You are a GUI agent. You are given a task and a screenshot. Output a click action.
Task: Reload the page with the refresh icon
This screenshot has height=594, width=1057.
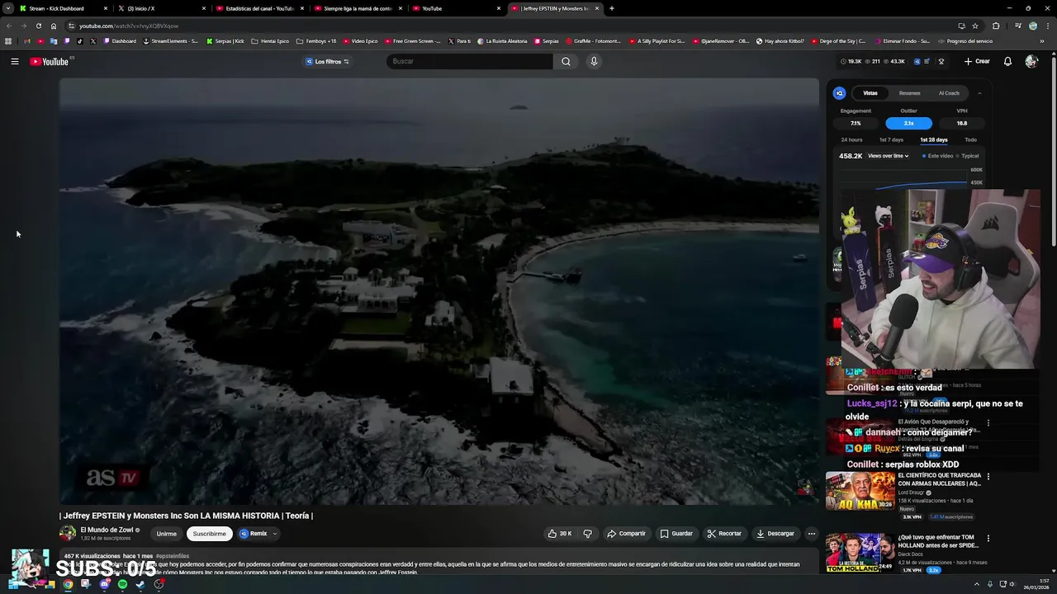pyautogui.click(x=38, y=26)
